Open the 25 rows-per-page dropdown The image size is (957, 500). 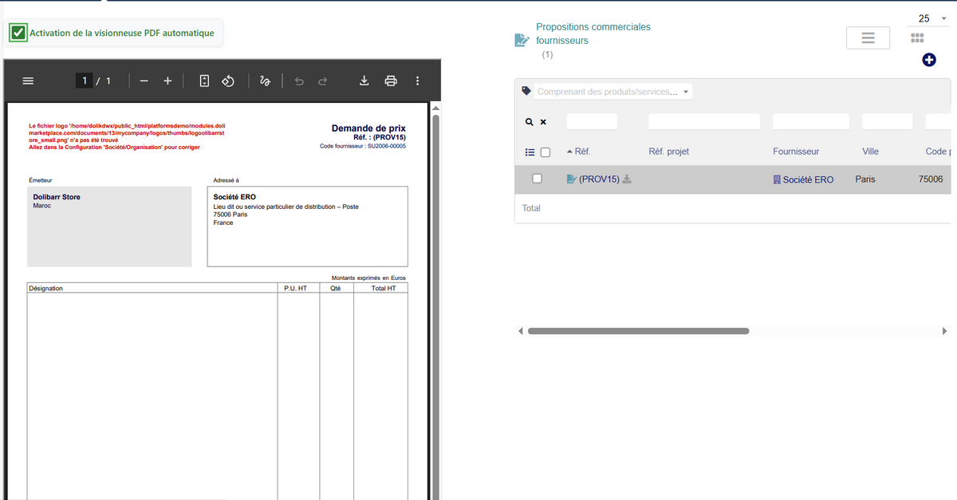pyautogui.click(x=930, y=18)
